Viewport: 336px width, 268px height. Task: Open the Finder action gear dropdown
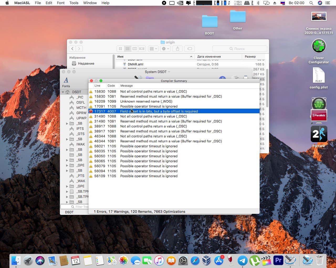(x=166, y=49)
